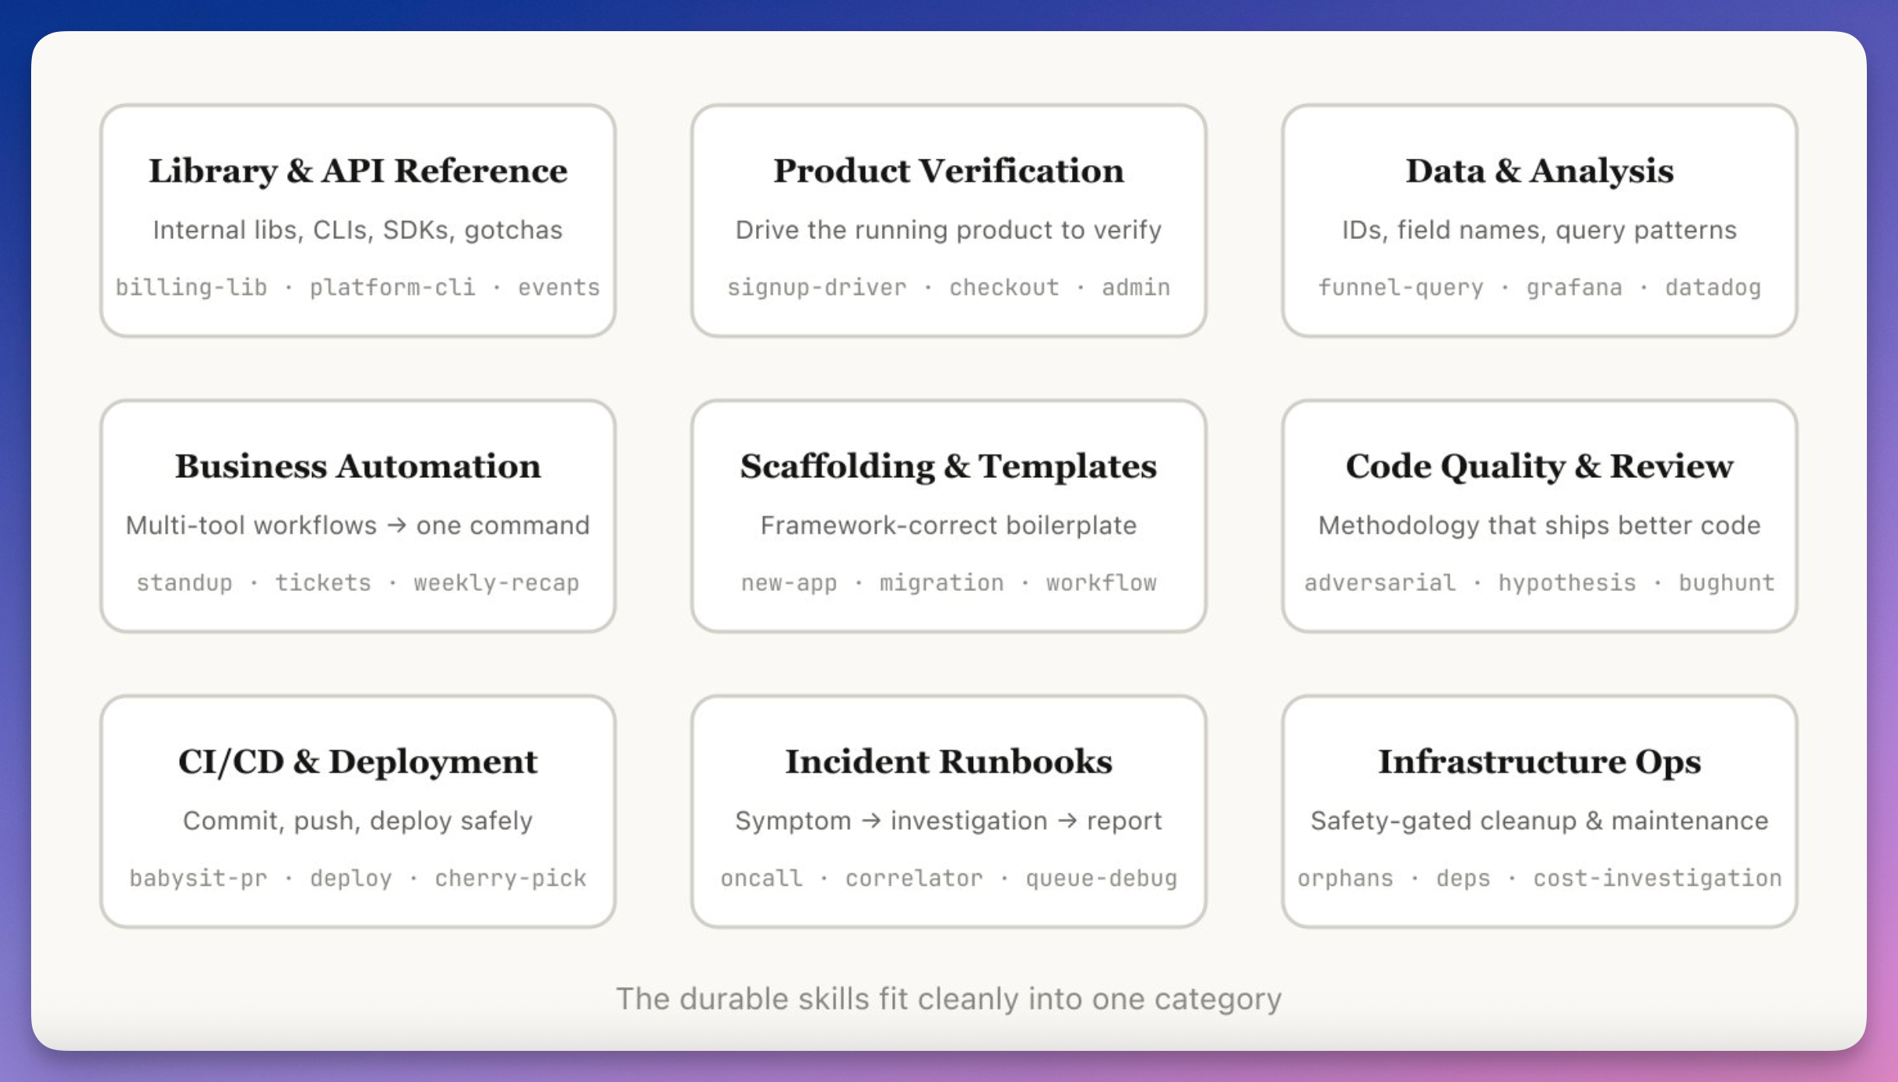The image size is (1898, 1082).
Task: Click the billing-lib skill tag
Action: point(192,287)
